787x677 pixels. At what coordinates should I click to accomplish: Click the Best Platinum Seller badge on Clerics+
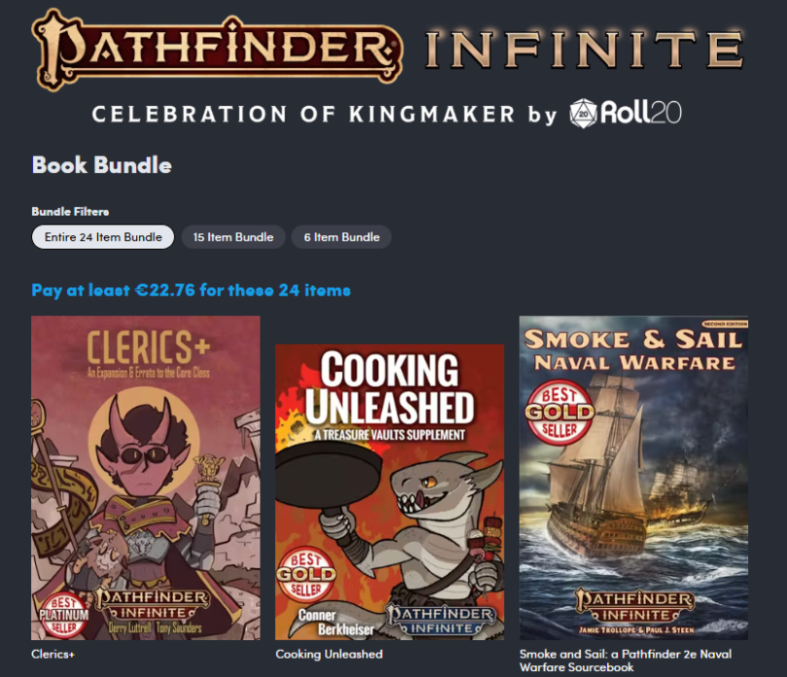(64, 616)
